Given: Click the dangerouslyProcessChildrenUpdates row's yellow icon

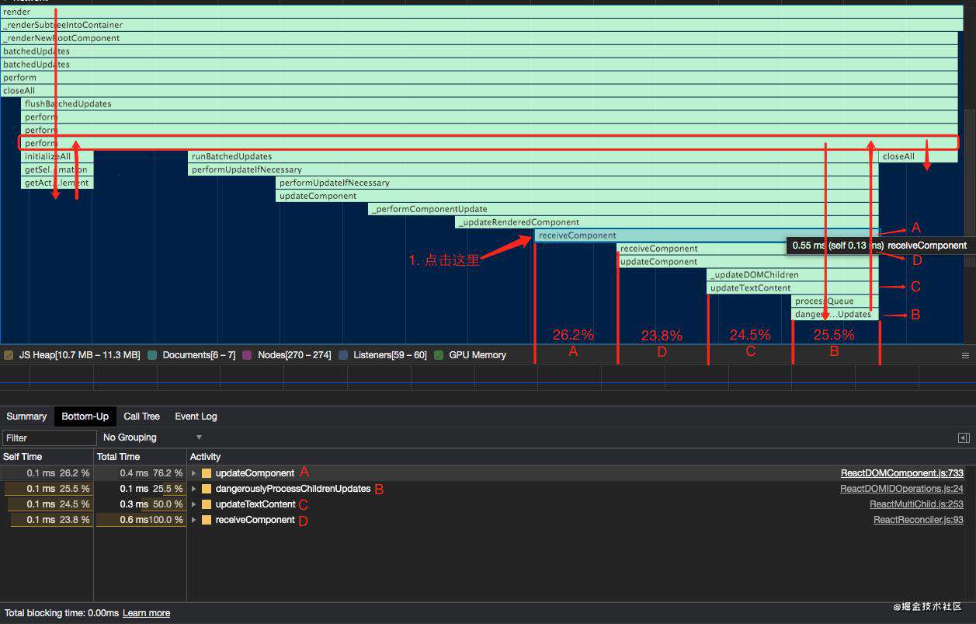Looking at the screenshot, I should [x=207, y=489].
